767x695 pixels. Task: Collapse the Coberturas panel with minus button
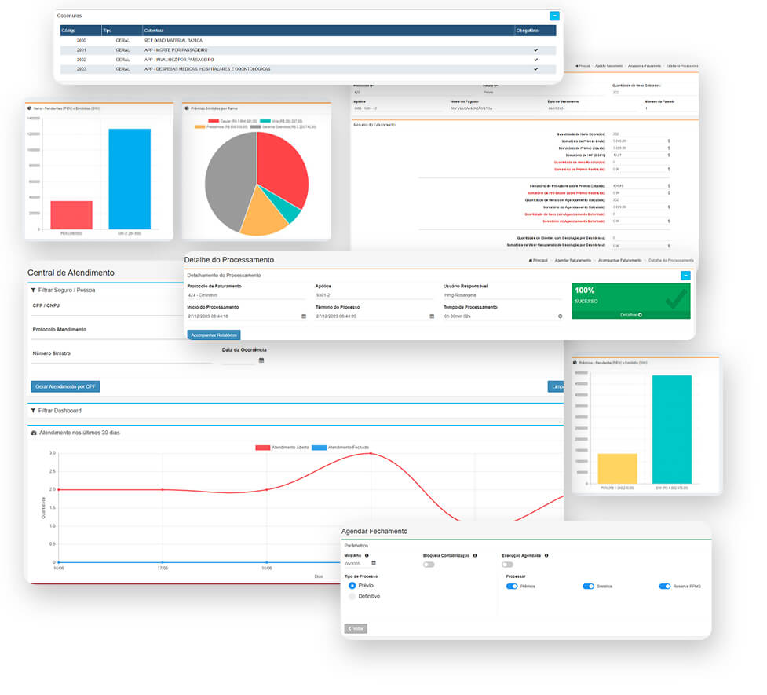tap(555, 16)
